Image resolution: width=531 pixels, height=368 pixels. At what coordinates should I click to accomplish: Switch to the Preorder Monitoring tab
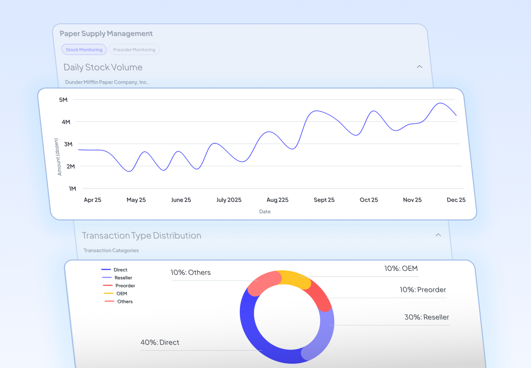[x=134, y=50]
